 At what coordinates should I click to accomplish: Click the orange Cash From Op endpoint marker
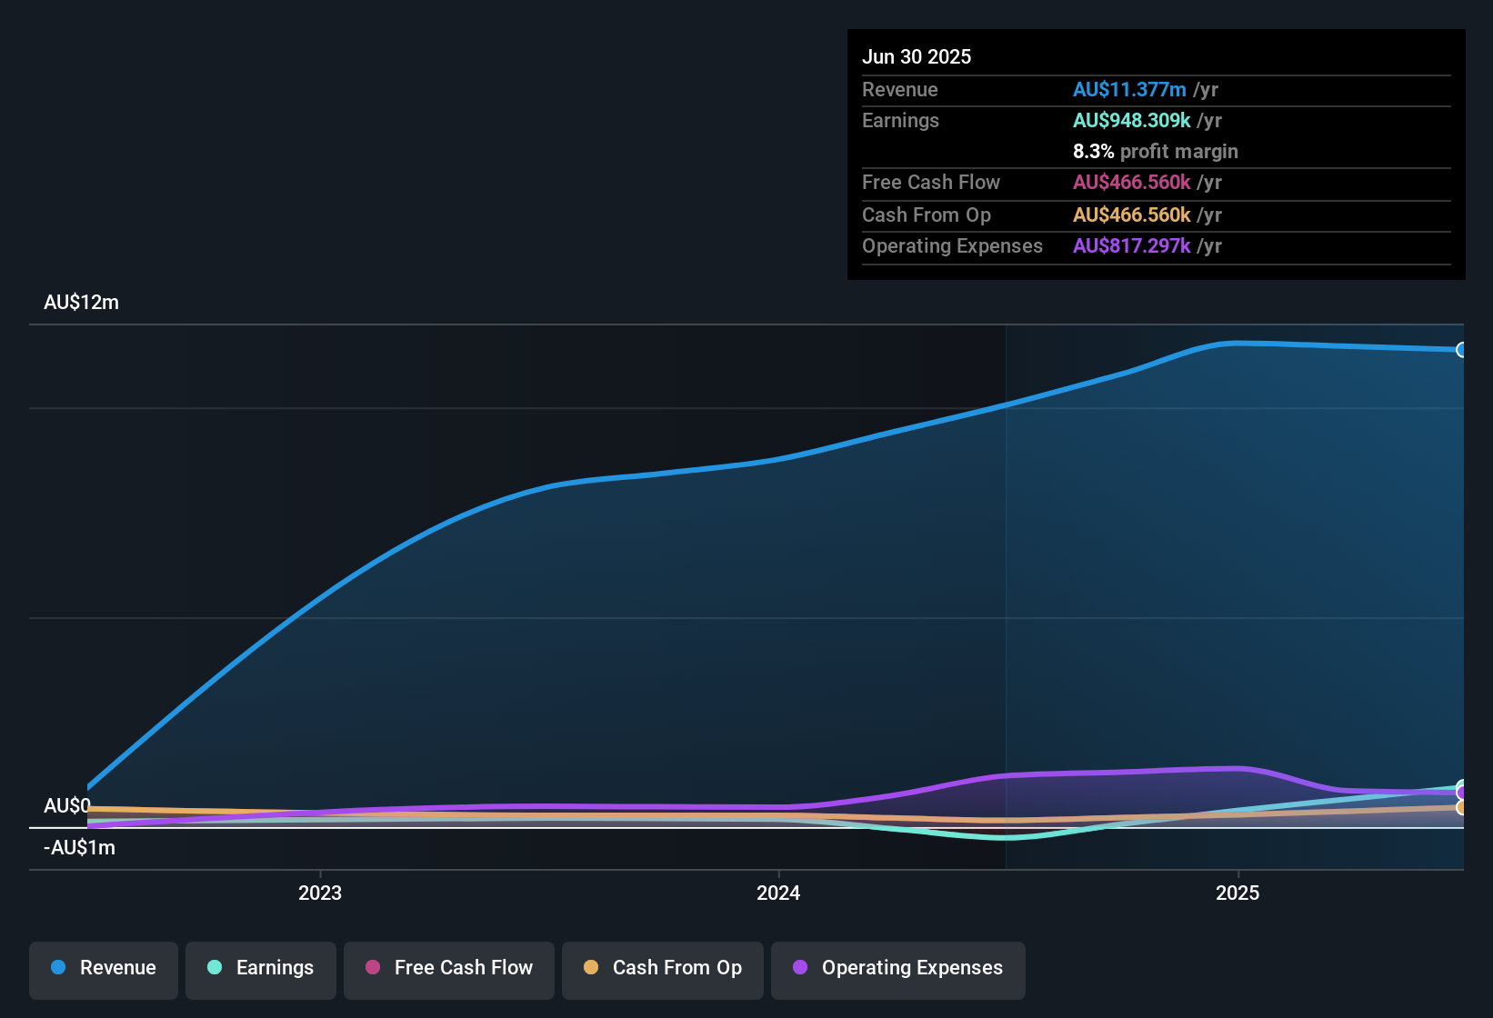point(1462,807)
